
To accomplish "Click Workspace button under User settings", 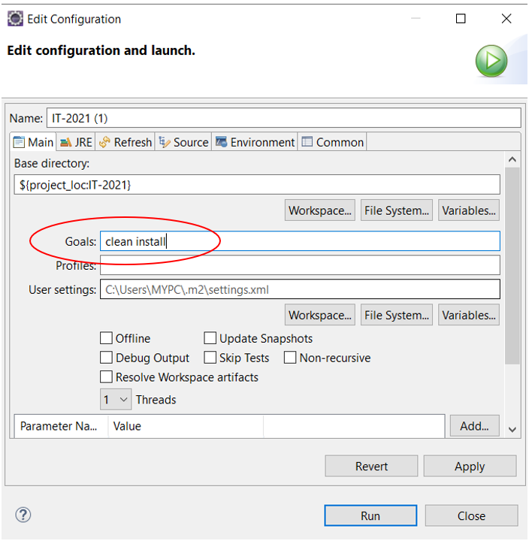I will pos(320,315).
